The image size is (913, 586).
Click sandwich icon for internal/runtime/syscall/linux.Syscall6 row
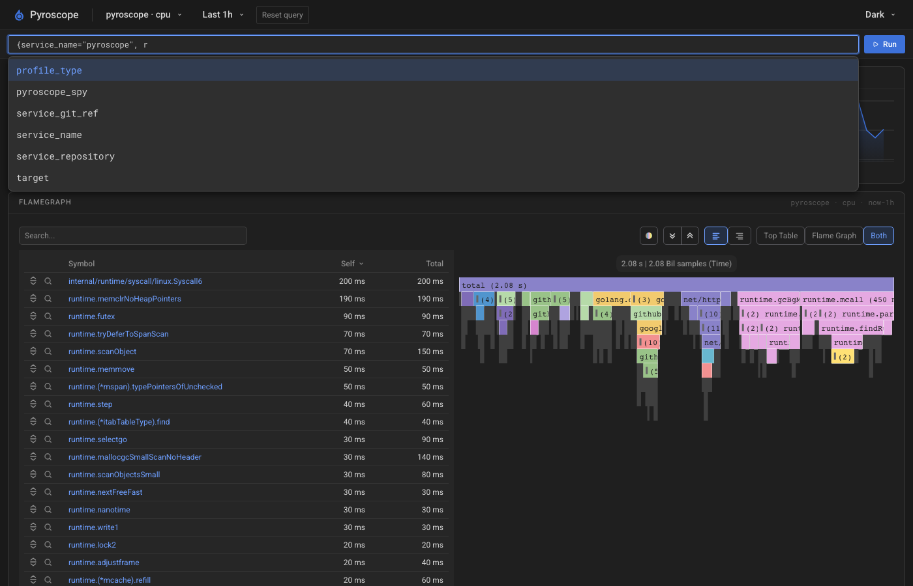(x=33, y=281)
